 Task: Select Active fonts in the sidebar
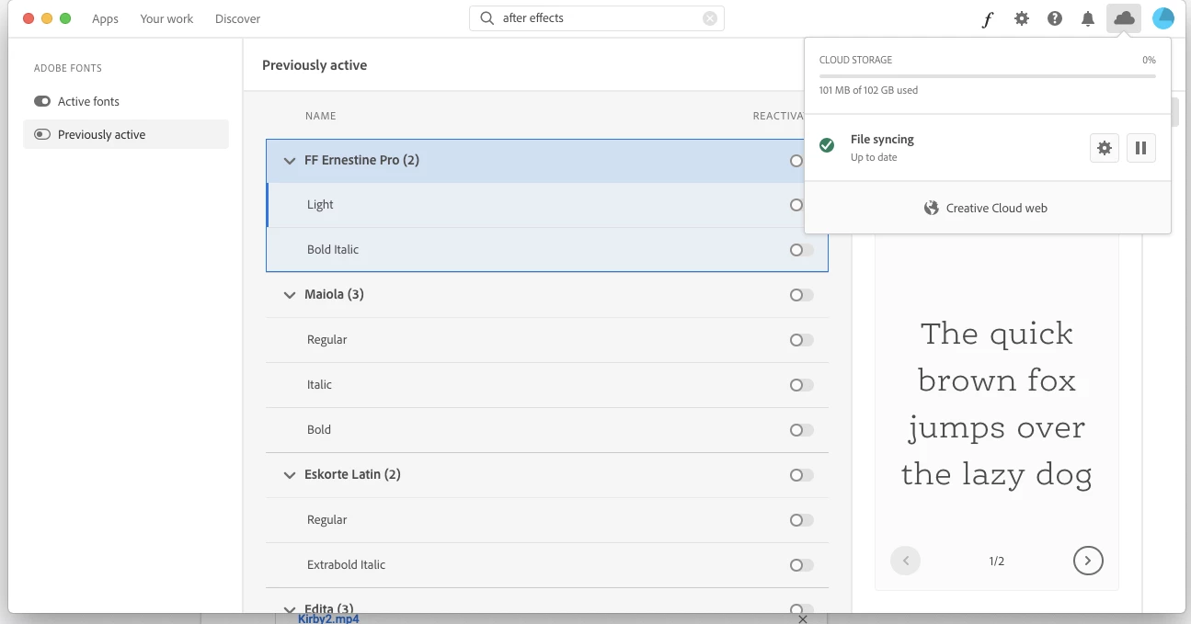coord(126,101)
